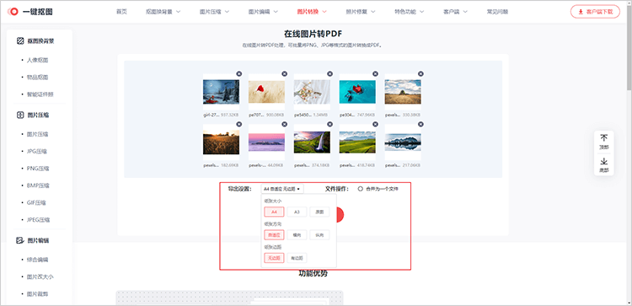
Task: Remove the pe707 red poppy image
Action: [285, 74]
